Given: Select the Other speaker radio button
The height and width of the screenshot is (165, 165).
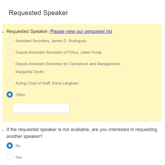Looking at the screenshot, I should coord(10,95).
